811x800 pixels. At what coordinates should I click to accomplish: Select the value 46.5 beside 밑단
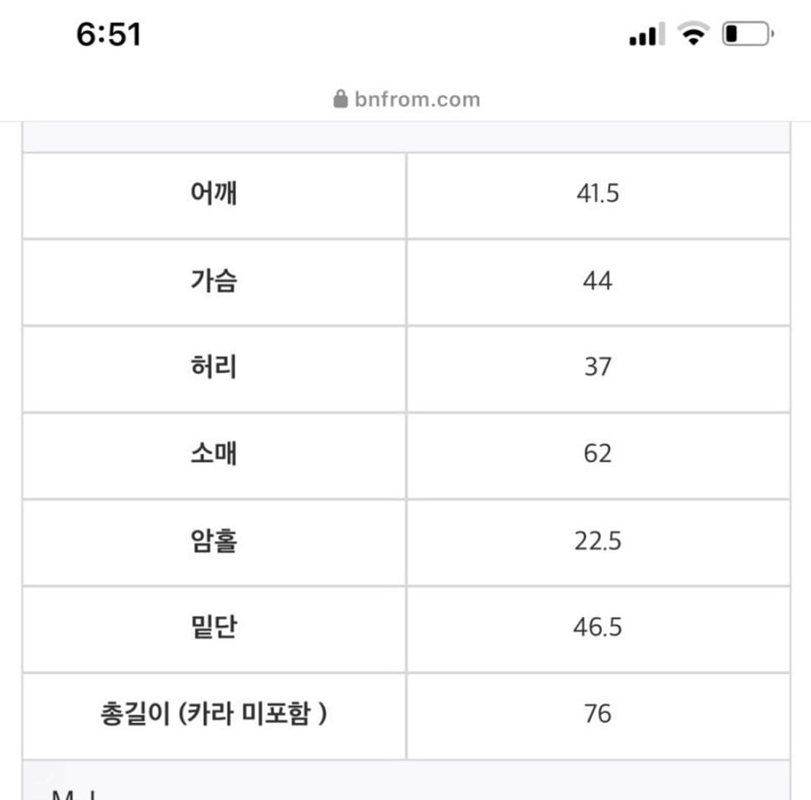coord(598,627)
